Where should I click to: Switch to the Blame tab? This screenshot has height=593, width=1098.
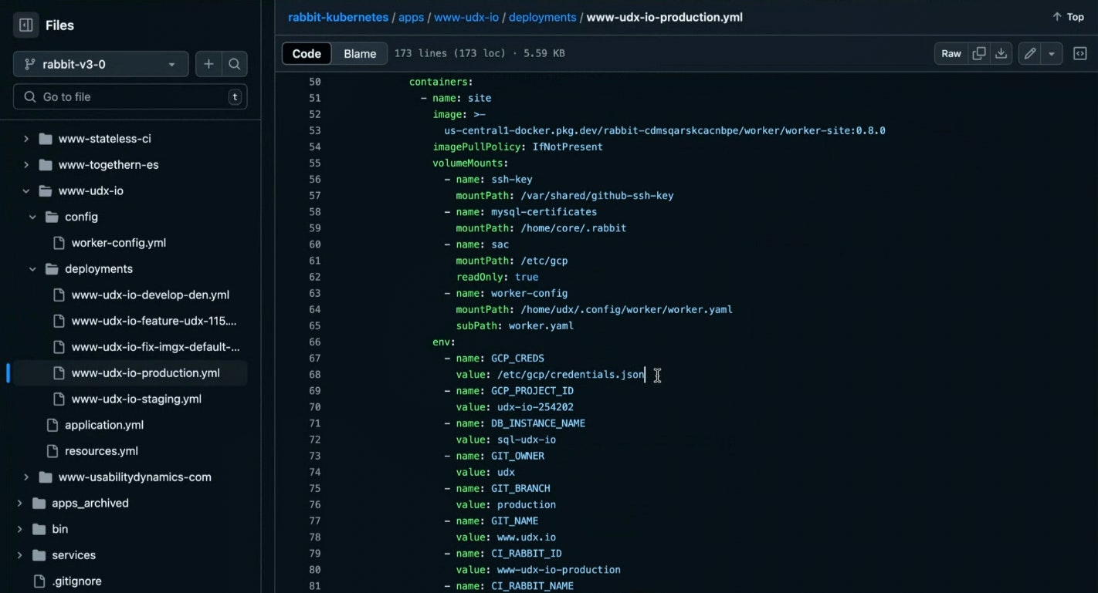pyautogui.click(x=360, y=53)
